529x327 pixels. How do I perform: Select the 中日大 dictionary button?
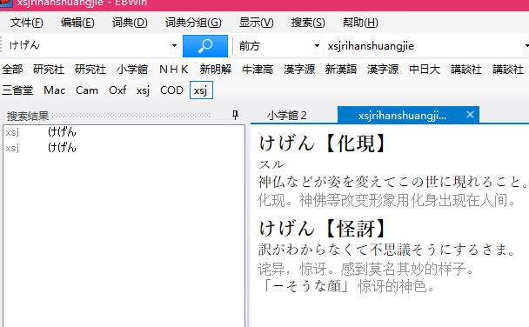point(425,70)
